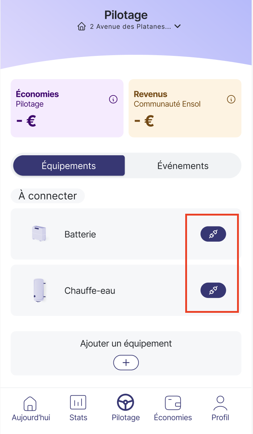
Task: Click the Batterie connect plug icon
Action: tap(213, 234)
